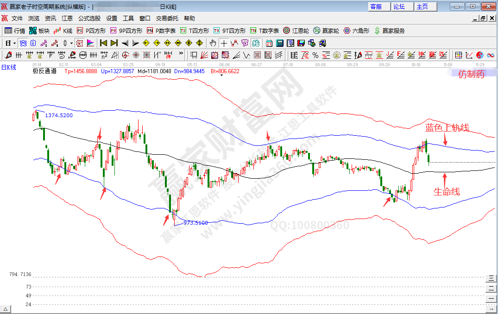Open the 交易委托 menu

tap(167, 19)
